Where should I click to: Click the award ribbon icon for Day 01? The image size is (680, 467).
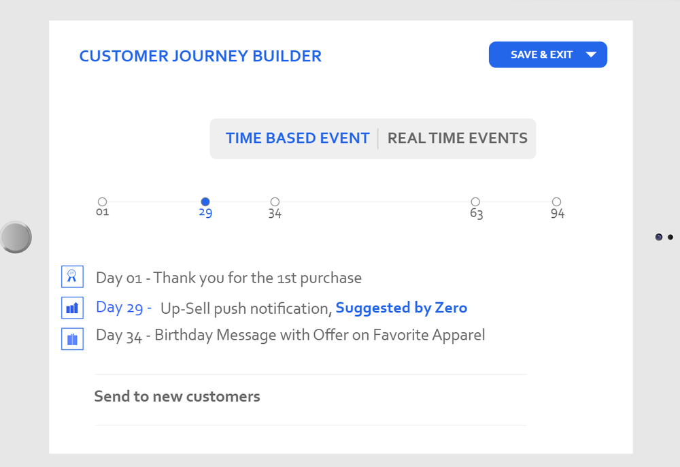(x=72, y=276)
